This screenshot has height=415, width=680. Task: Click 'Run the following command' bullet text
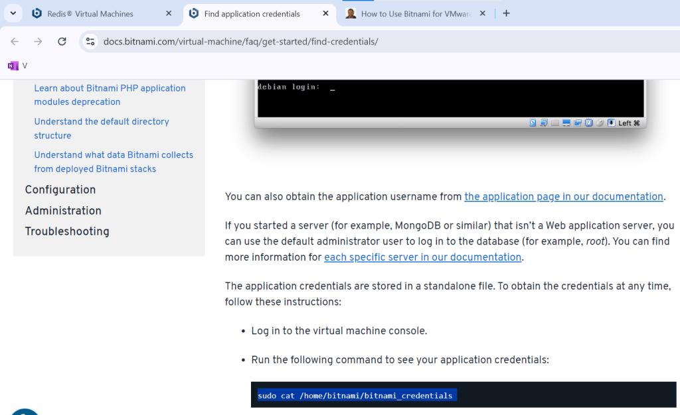(400, 360)
